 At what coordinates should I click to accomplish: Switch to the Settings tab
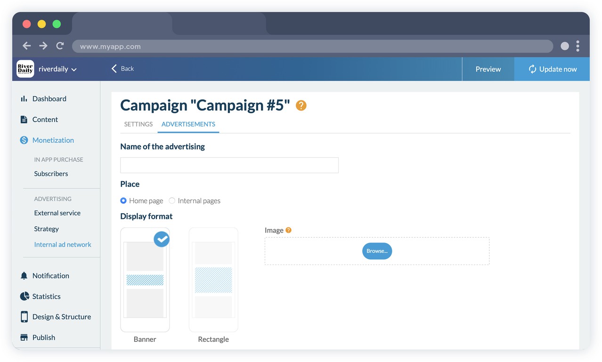(x=138, y=124)
